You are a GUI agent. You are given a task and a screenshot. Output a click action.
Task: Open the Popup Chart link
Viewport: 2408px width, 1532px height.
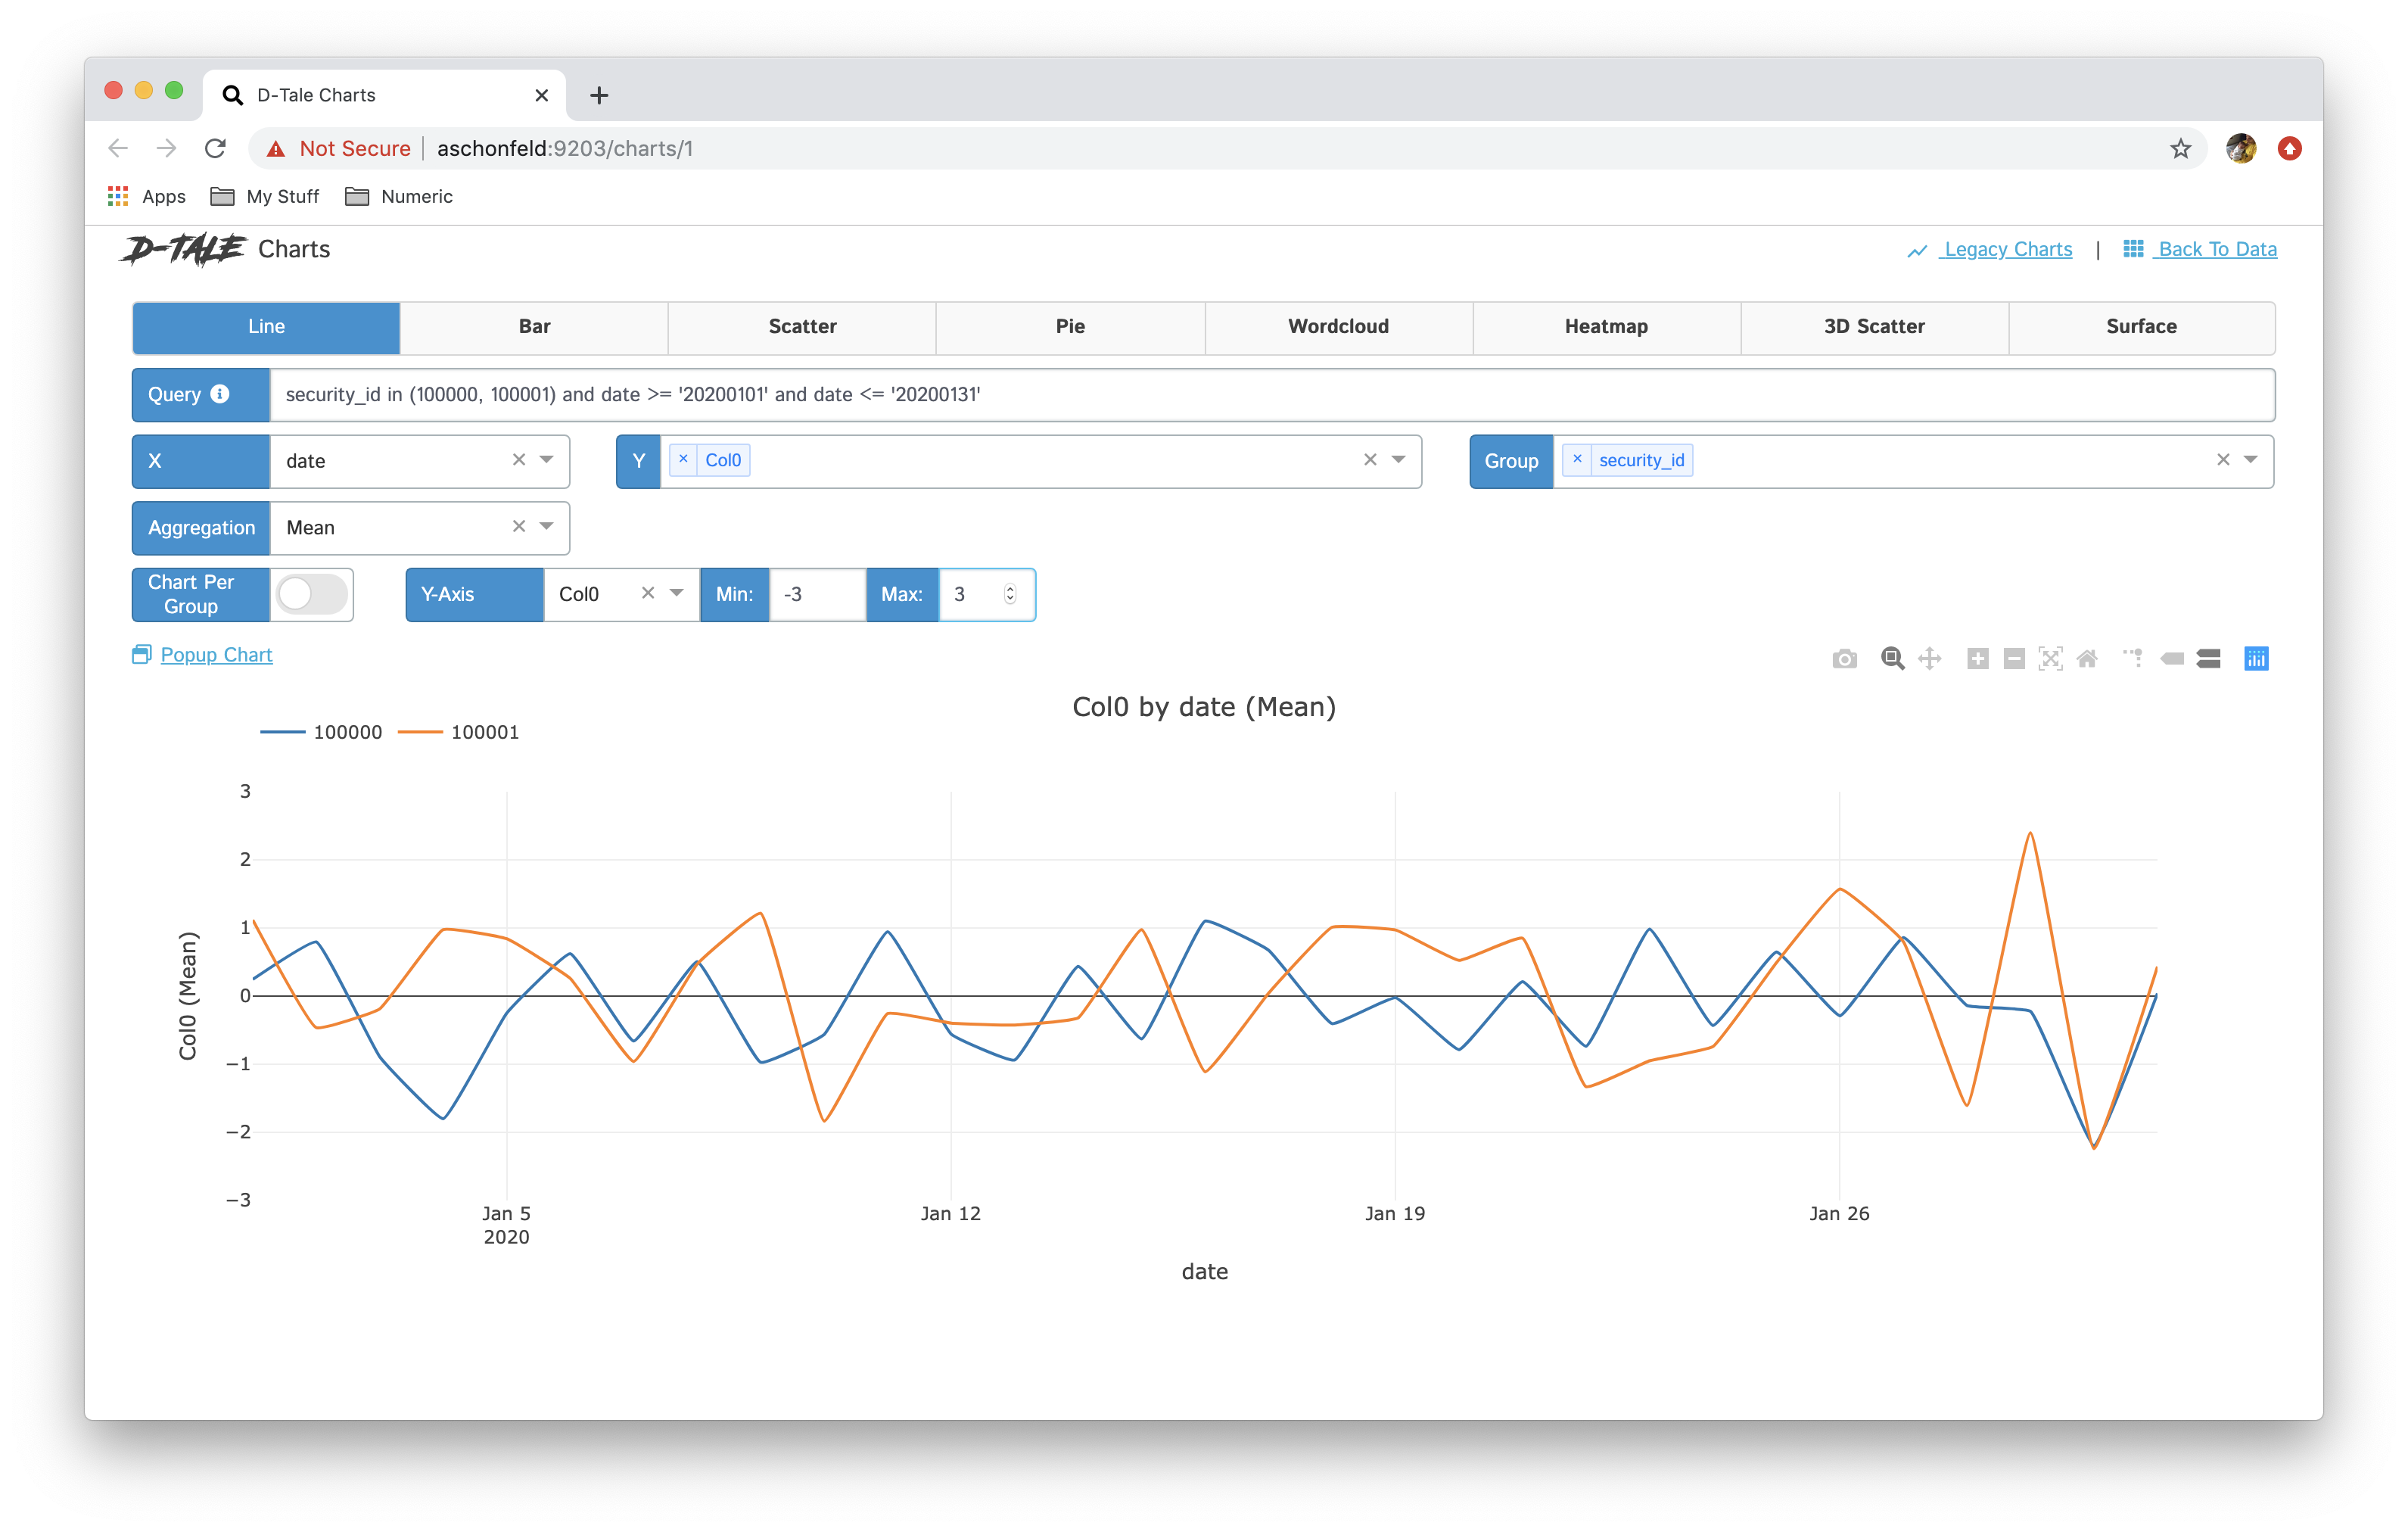216,655
